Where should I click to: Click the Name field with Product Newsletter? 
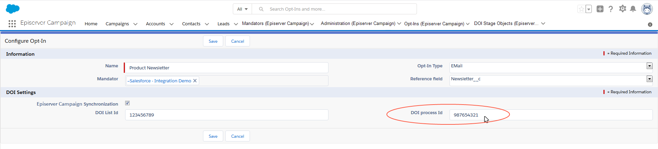[227, 68]
